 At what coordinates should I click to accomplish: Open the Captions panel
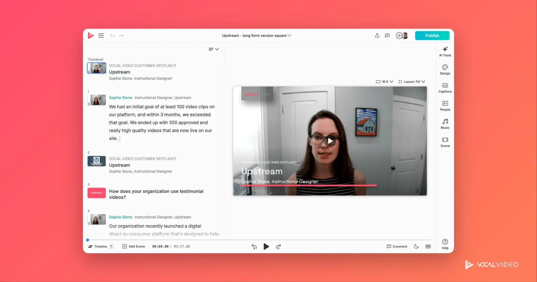click(x=445, y=88)
